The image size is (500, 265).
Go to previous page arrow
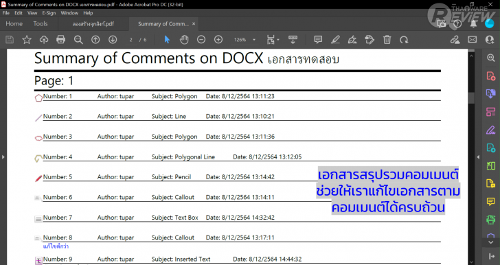click(x=95, y=40)
